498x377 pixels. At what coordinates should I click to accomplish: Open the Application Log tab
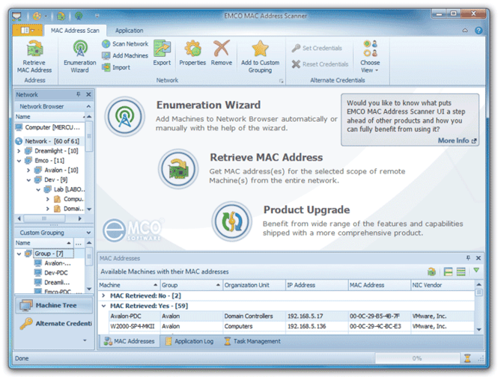coord(189,341)
